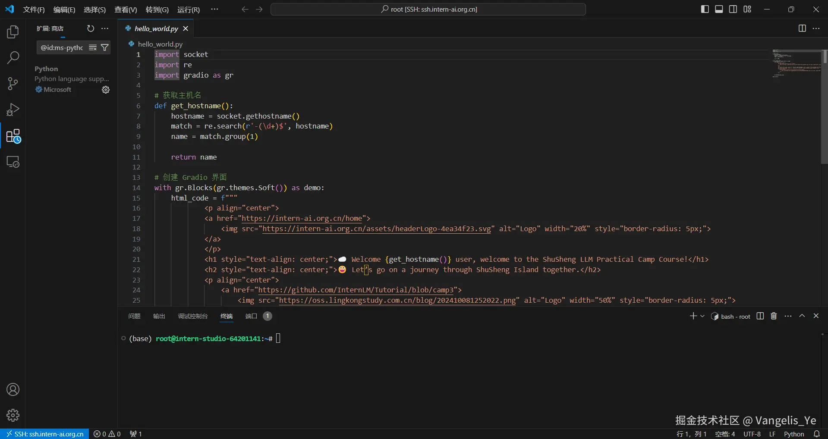Open the notifications bell
828x439 pixels.
[x=816, y=434]
